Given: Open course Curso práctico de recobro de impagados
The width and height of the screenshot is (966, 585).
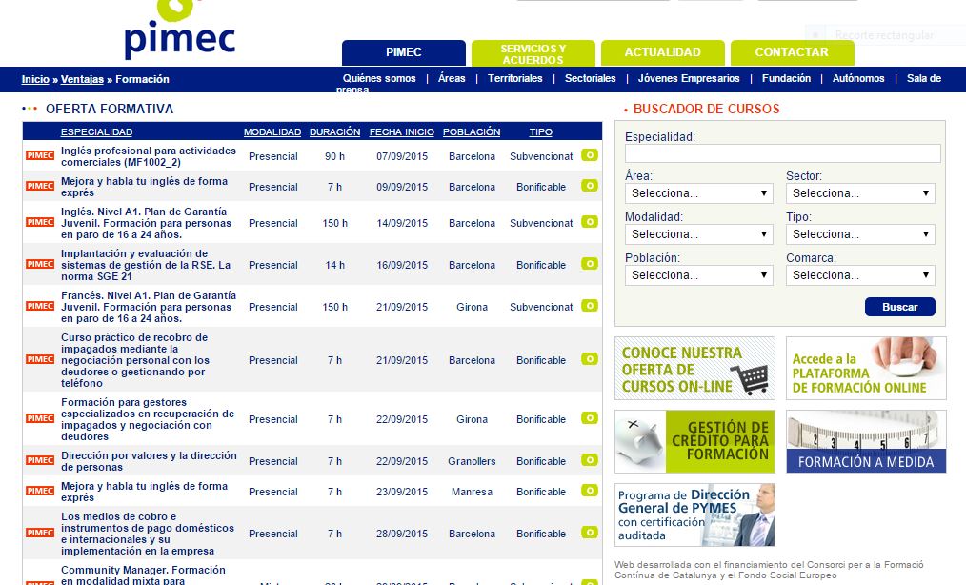Looking at the screenshot, I should [x=135, y=360].
